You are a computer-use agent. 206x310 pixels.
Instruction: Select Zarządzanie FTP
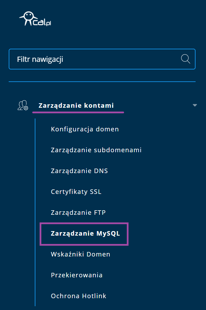[x=78, y=213]
